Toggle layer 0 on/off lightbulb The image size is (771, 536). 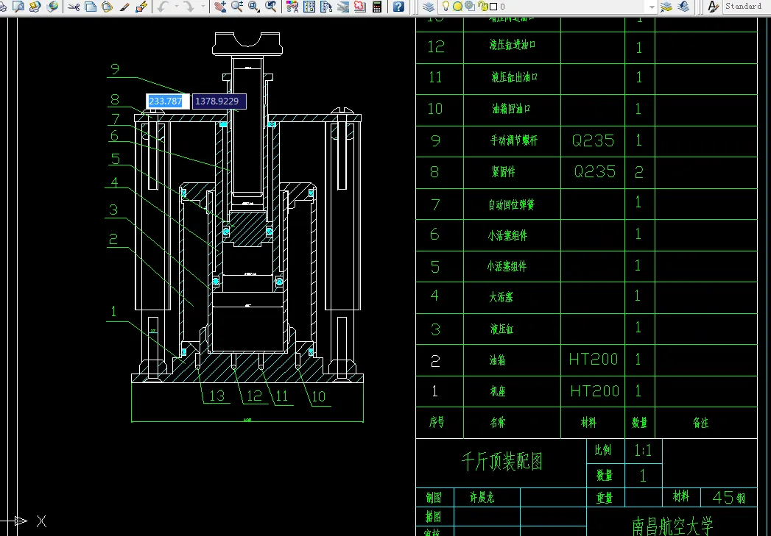446,7
